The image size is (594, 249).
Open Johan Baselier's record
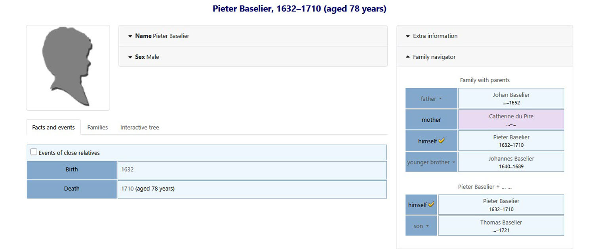pos(511,95)
